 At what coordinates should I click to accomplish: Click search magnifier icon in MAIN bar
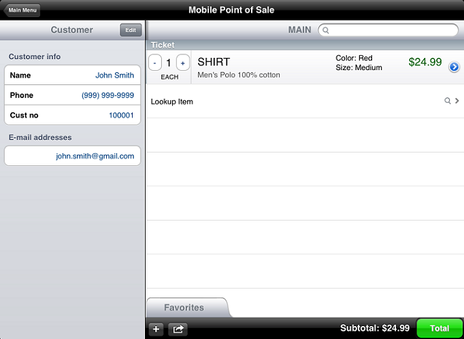pyautogui.click(x=326, y=30)
